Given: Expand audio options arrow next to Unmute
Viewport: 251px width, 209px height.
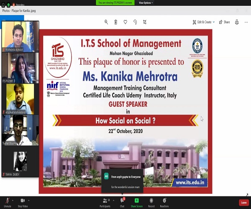Looking at the screenshot, I should pos(13,200).
